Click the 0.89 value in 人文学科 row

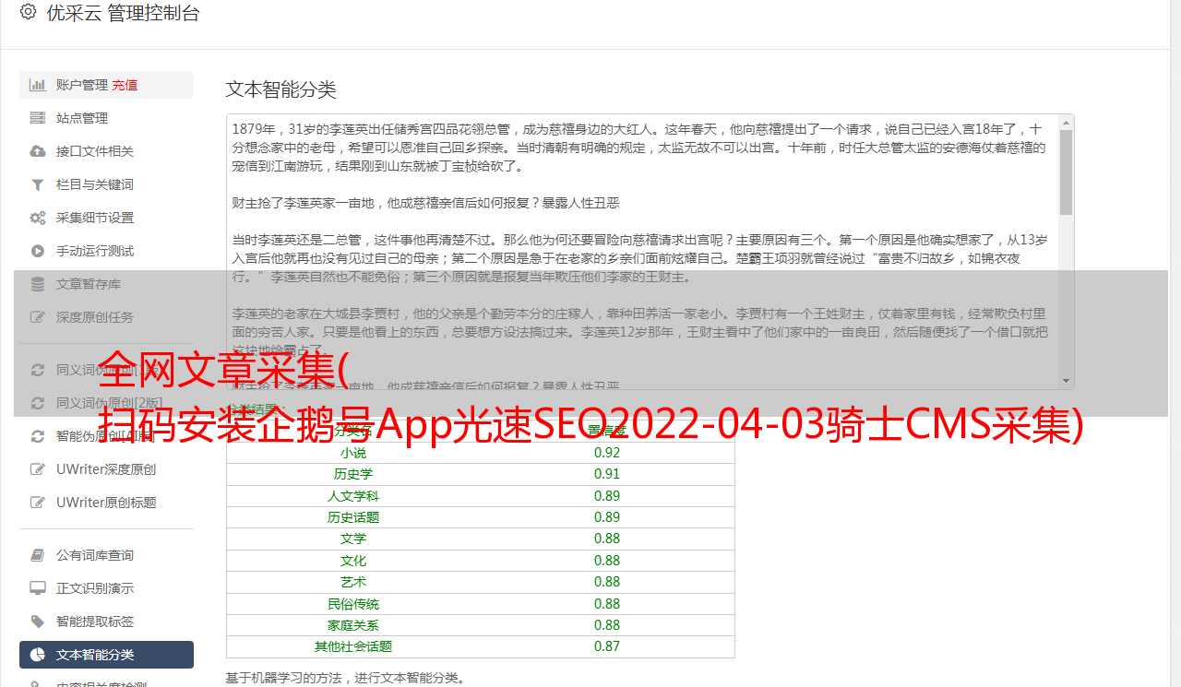point(607,496)
